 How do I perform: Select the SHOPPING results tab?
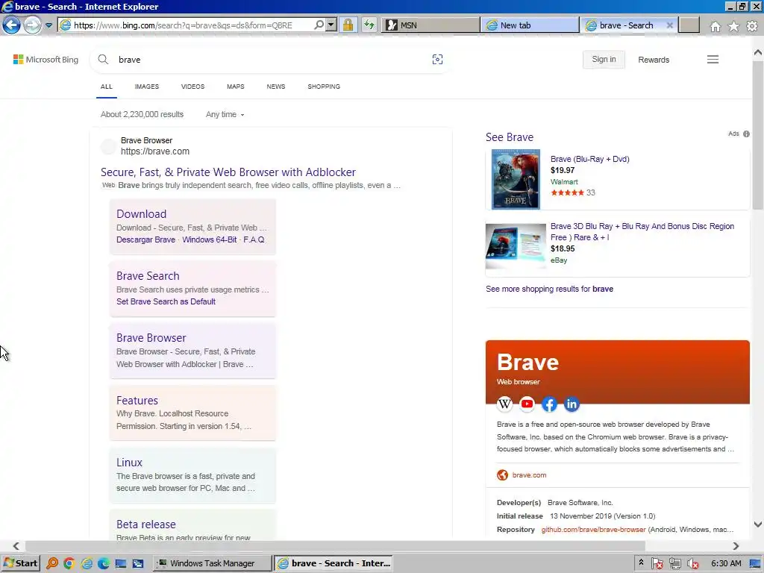pyautogui.click(x=324, y=87)
